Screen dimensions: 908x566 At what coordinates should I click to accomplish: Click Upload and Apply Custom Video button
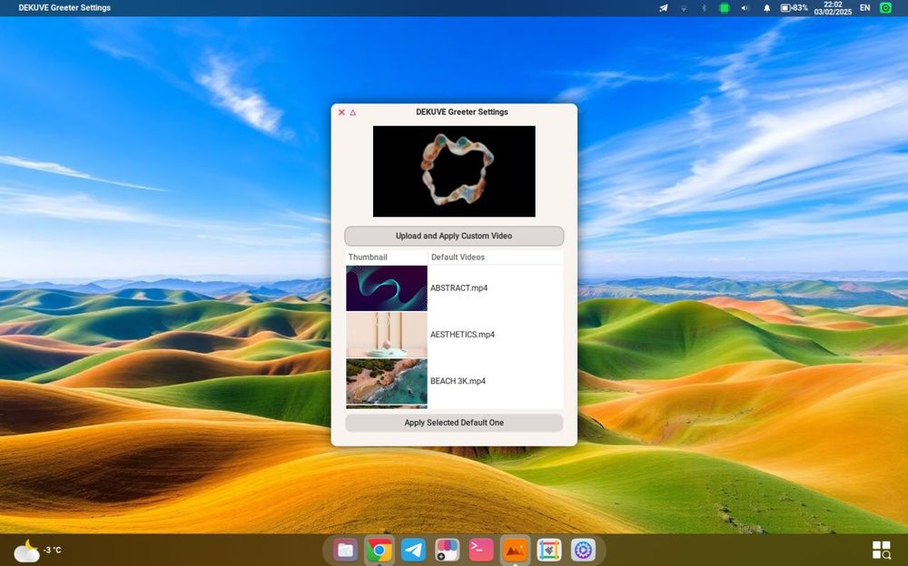click(454, 236)
